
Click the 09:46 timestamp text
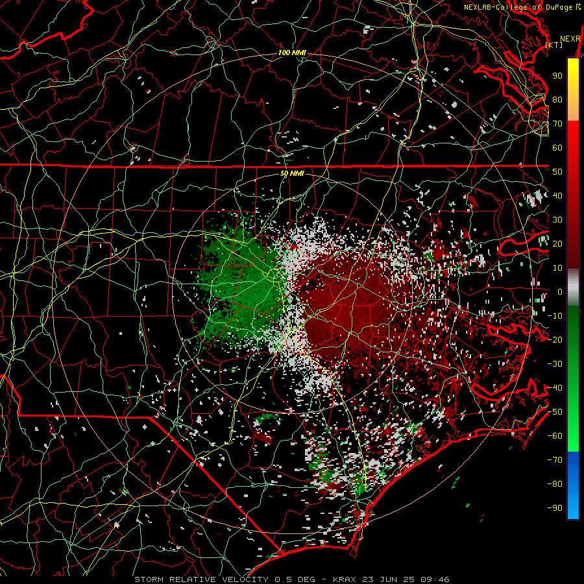[435, 579]
